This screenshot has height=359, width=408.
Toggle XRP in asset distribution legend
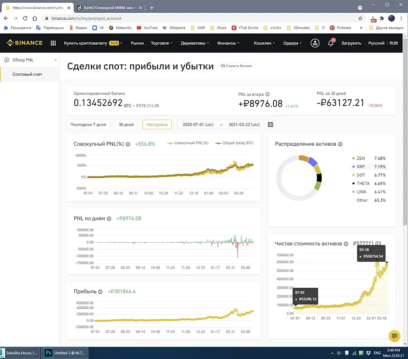click(x=369, y=167)
